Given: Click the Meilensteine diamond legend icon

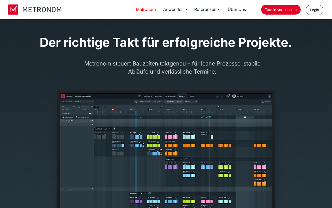Looking at the screenshot, I should coord(63,117).
